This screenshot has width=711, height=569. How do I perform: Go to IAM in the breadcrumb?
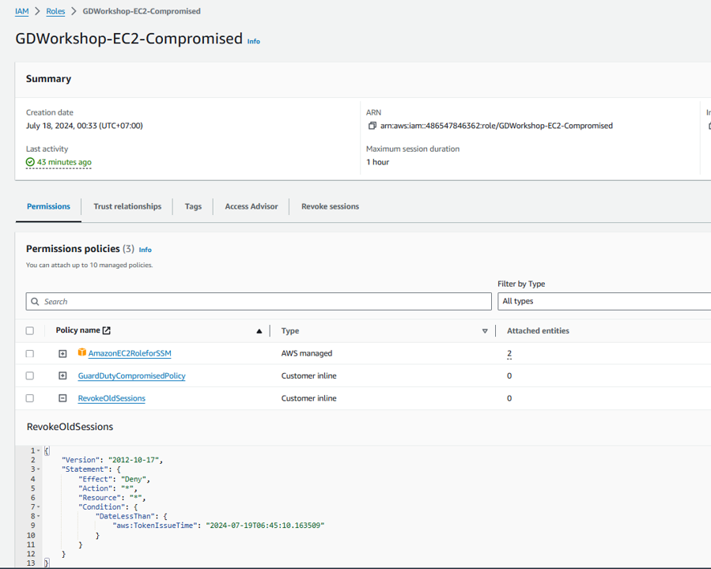point(22,11)
